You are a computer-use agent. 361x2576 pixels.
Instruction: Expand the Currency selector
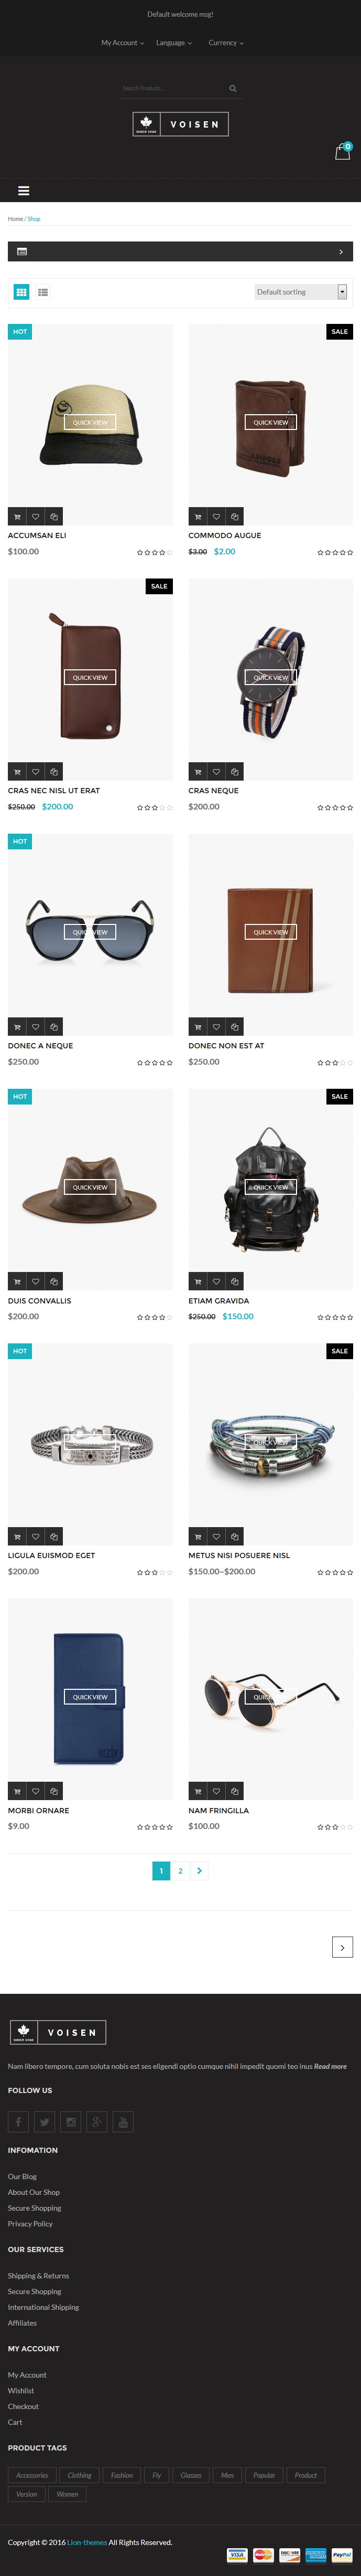pyautogui.click(x=225, y=43)
